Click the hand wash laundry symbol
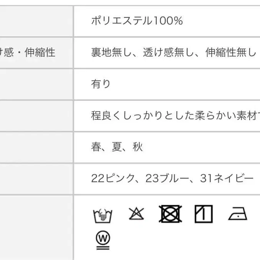Image resolution: width=260 pixels, height=260 pixels. (103, 215)
